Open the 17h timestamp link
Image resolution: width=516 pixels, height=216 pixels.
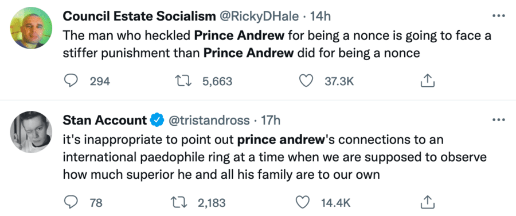(x=271, y=121)
